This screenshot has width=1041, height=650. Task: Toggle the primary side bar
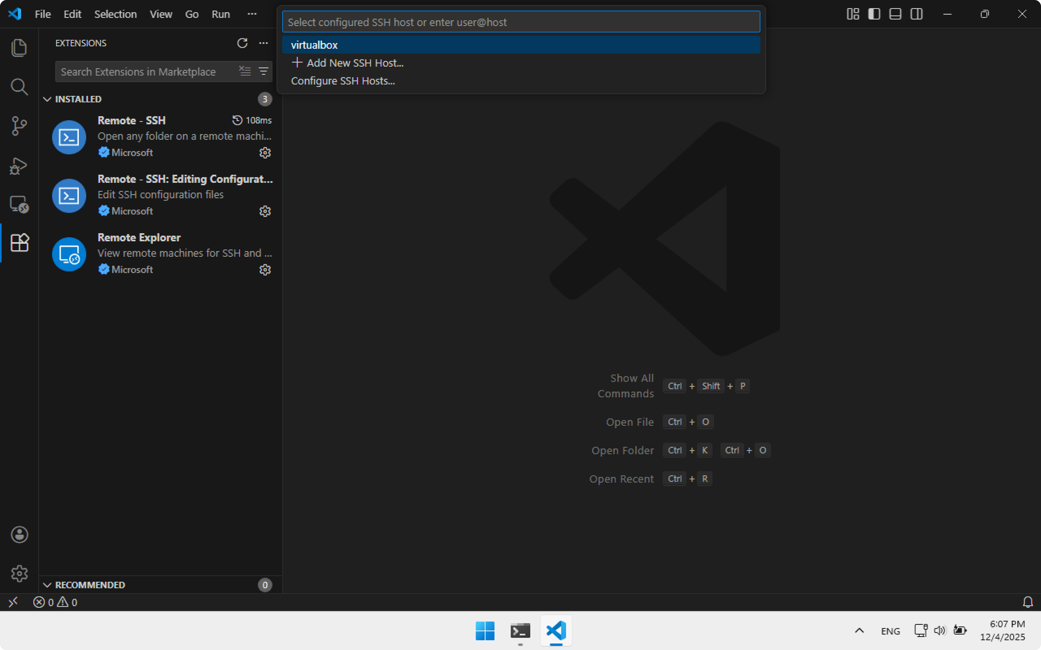click(873, 14)
